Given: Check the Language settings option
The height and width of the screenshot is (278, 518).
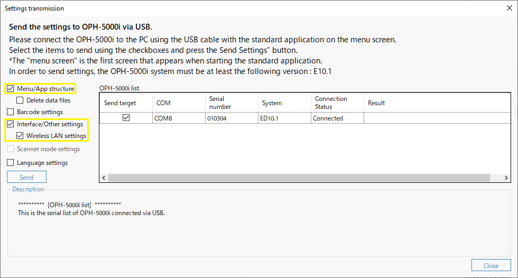Looking at the screenshot, I should coord(10,162).
